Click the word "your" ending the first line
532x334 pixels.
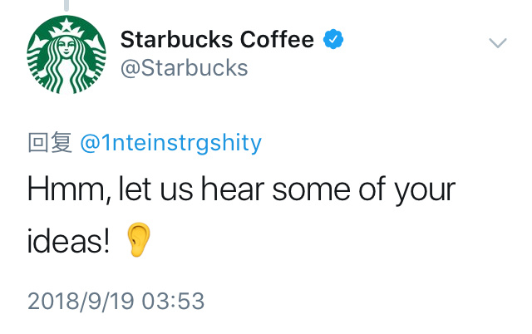pyautogui.click(x=425, y=192)
